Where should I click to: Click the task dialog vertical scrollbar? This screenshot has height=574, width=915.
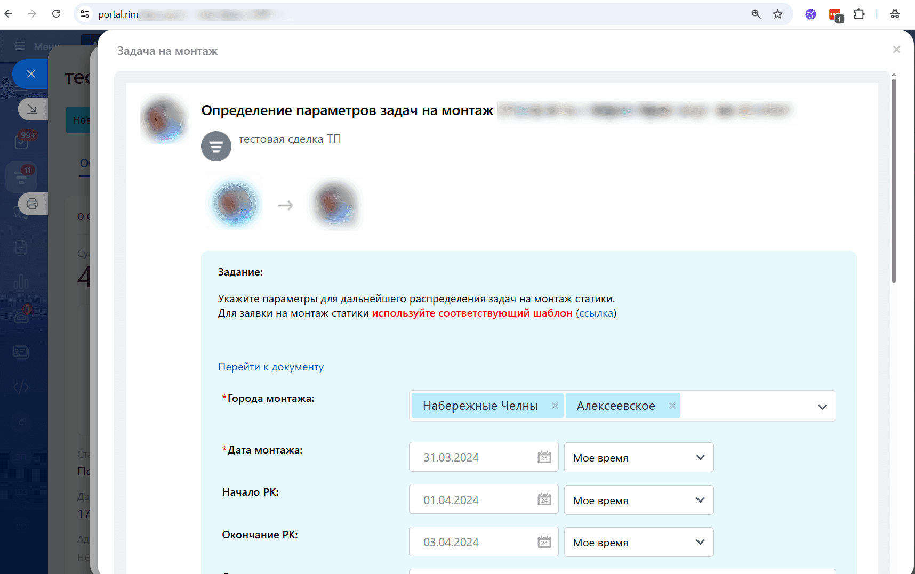tap(894, 181)
